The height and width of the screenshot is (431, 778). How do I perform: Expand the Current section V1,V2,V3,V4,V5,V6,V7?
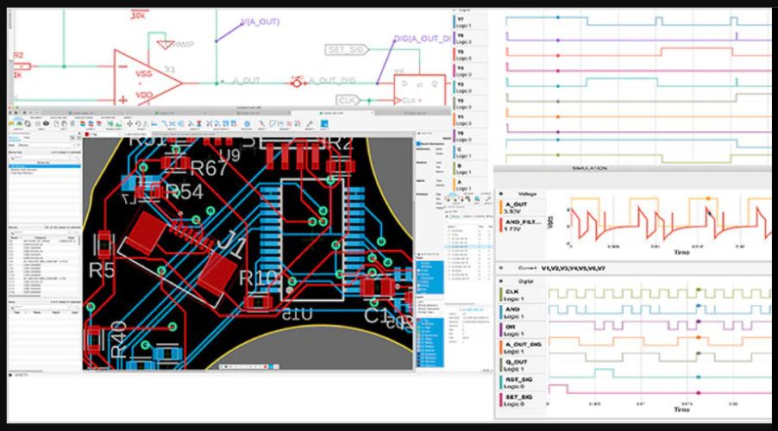[500, 268]
